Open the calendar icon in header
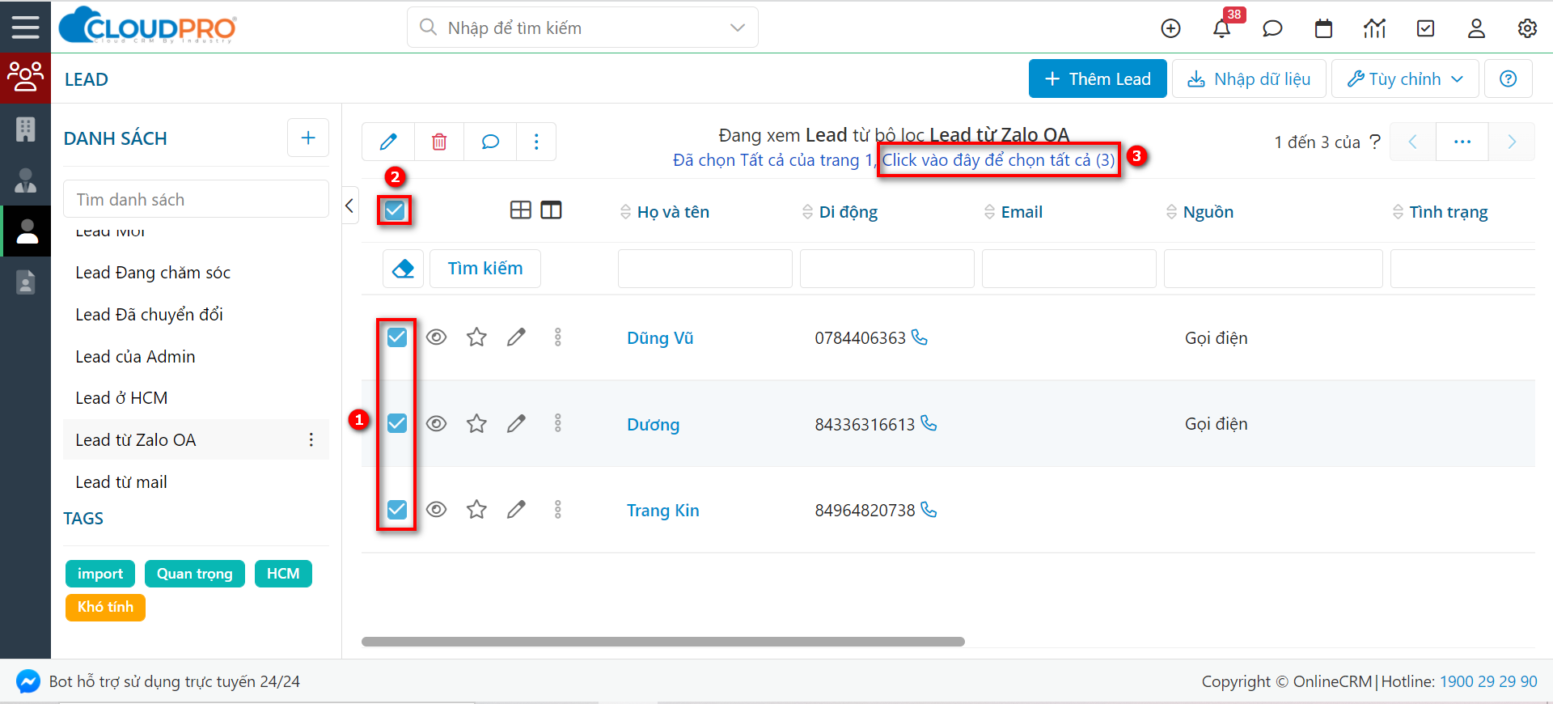Screen dimensions: 1553x704 coord(1323,28)
